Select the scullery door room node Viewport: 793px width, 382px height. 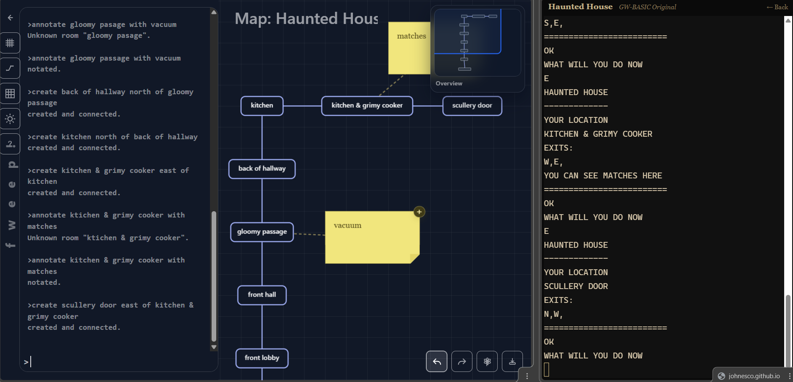point(472,106)
